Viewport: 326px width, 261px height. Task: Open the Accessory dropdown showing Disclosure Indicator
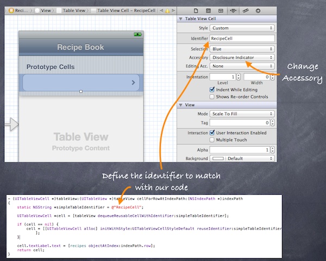pos(242,57)
